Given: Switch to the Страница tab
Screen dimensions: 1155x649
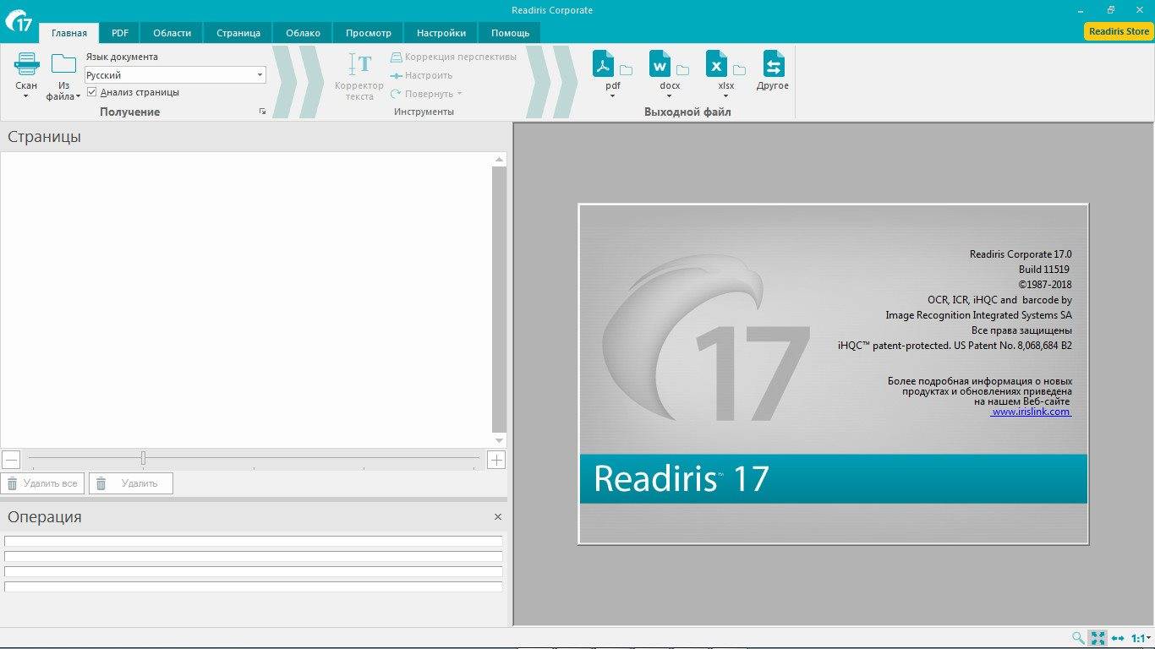Looking at the screenshot, I should click(x=238, y=33).
